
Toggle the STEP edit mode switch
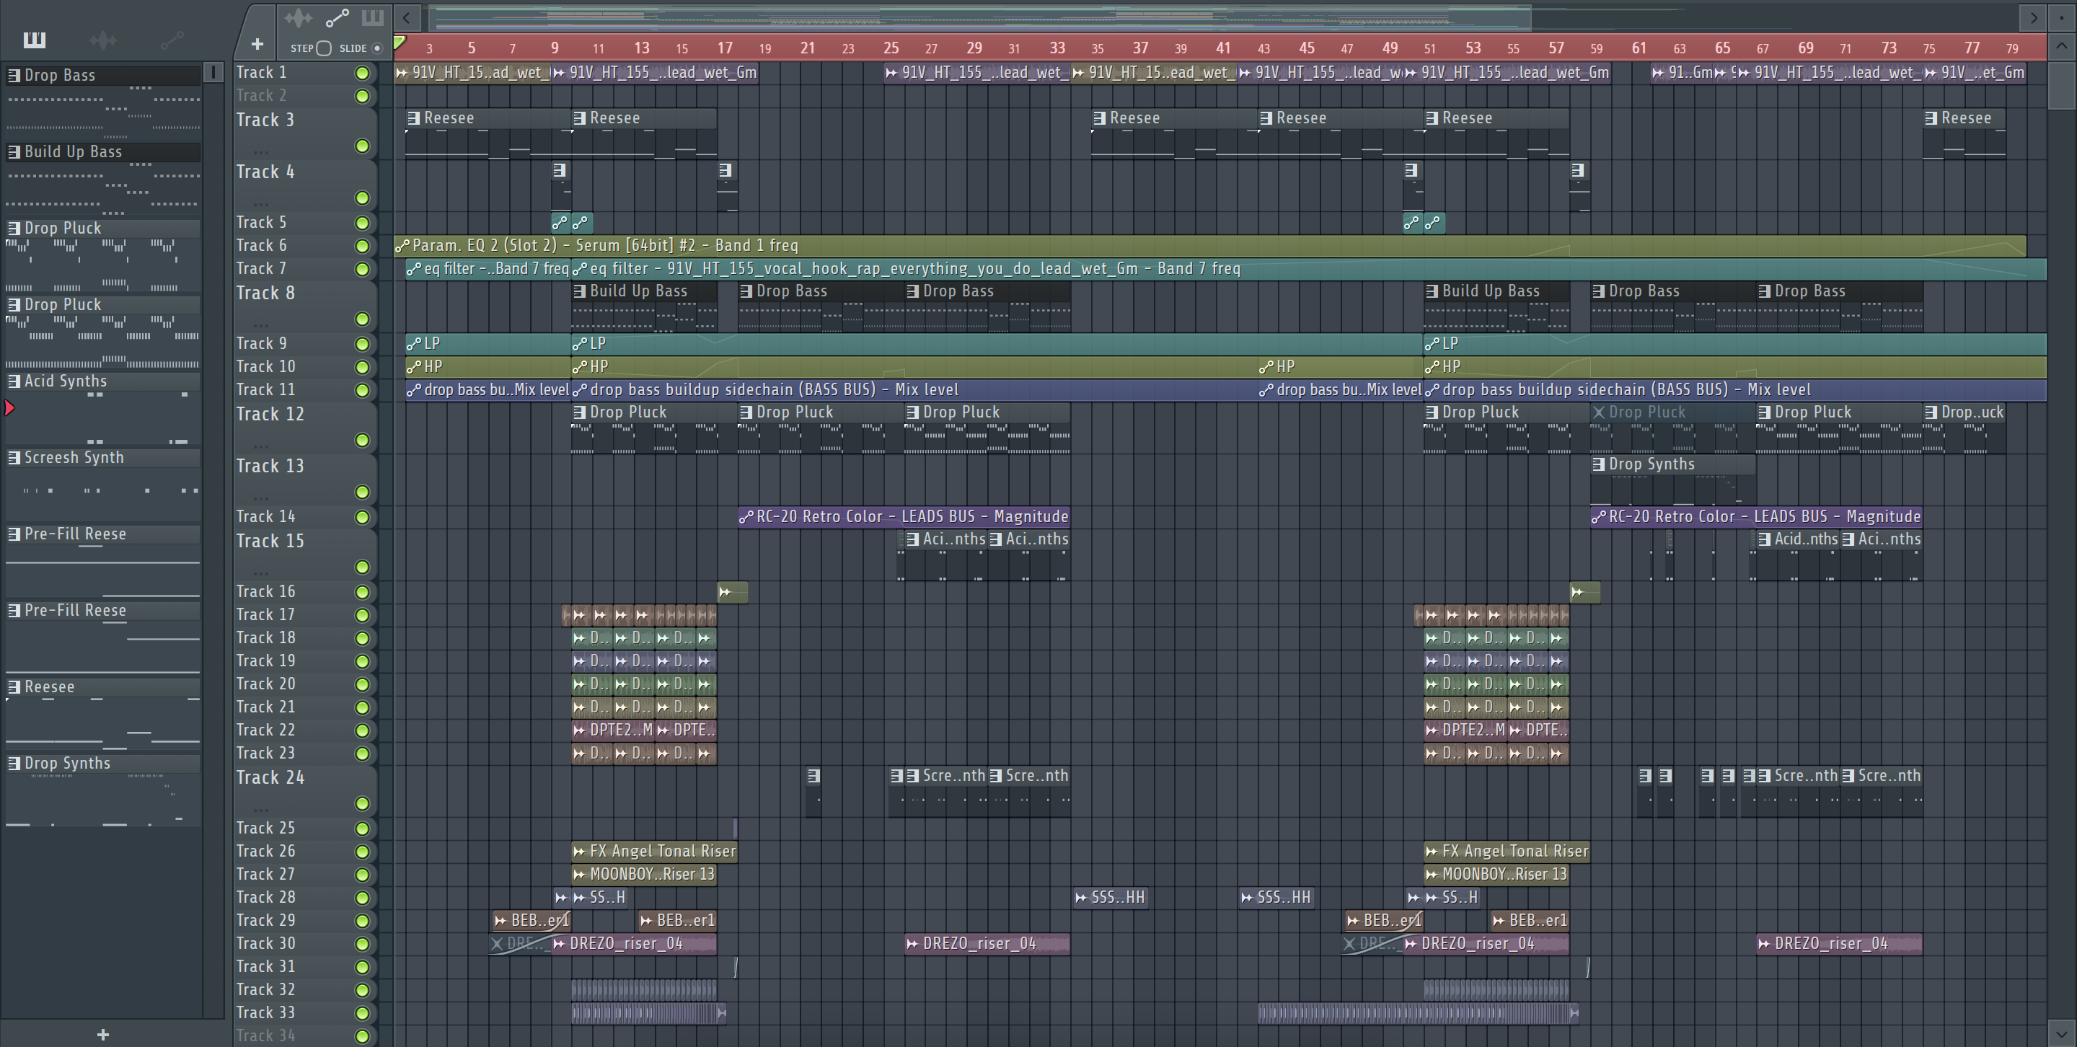(323, 48)
